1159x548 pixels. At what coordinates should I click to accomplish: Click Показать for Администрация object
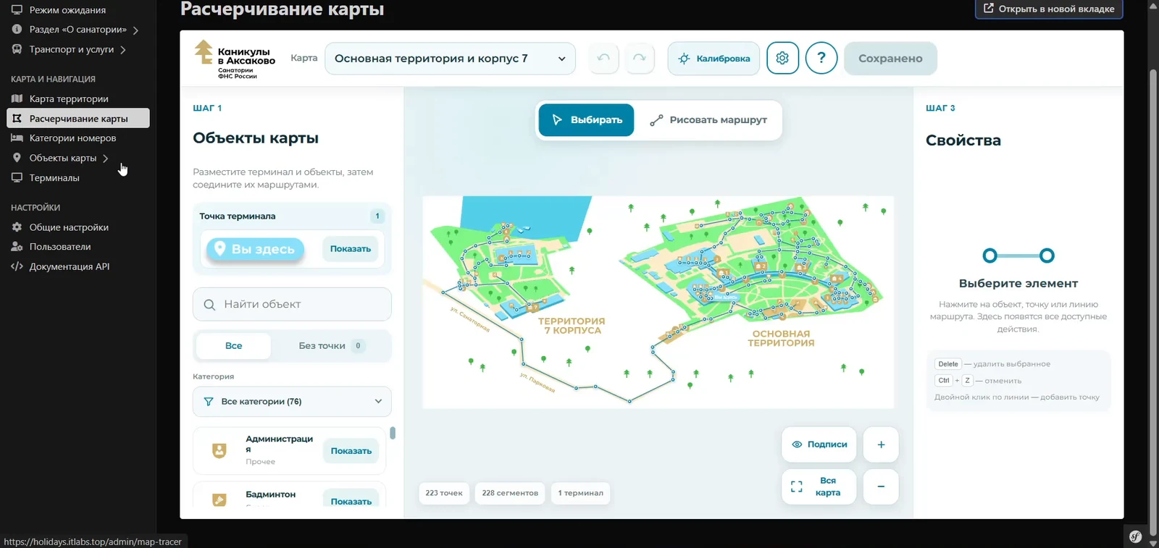(x=351, y=451)
